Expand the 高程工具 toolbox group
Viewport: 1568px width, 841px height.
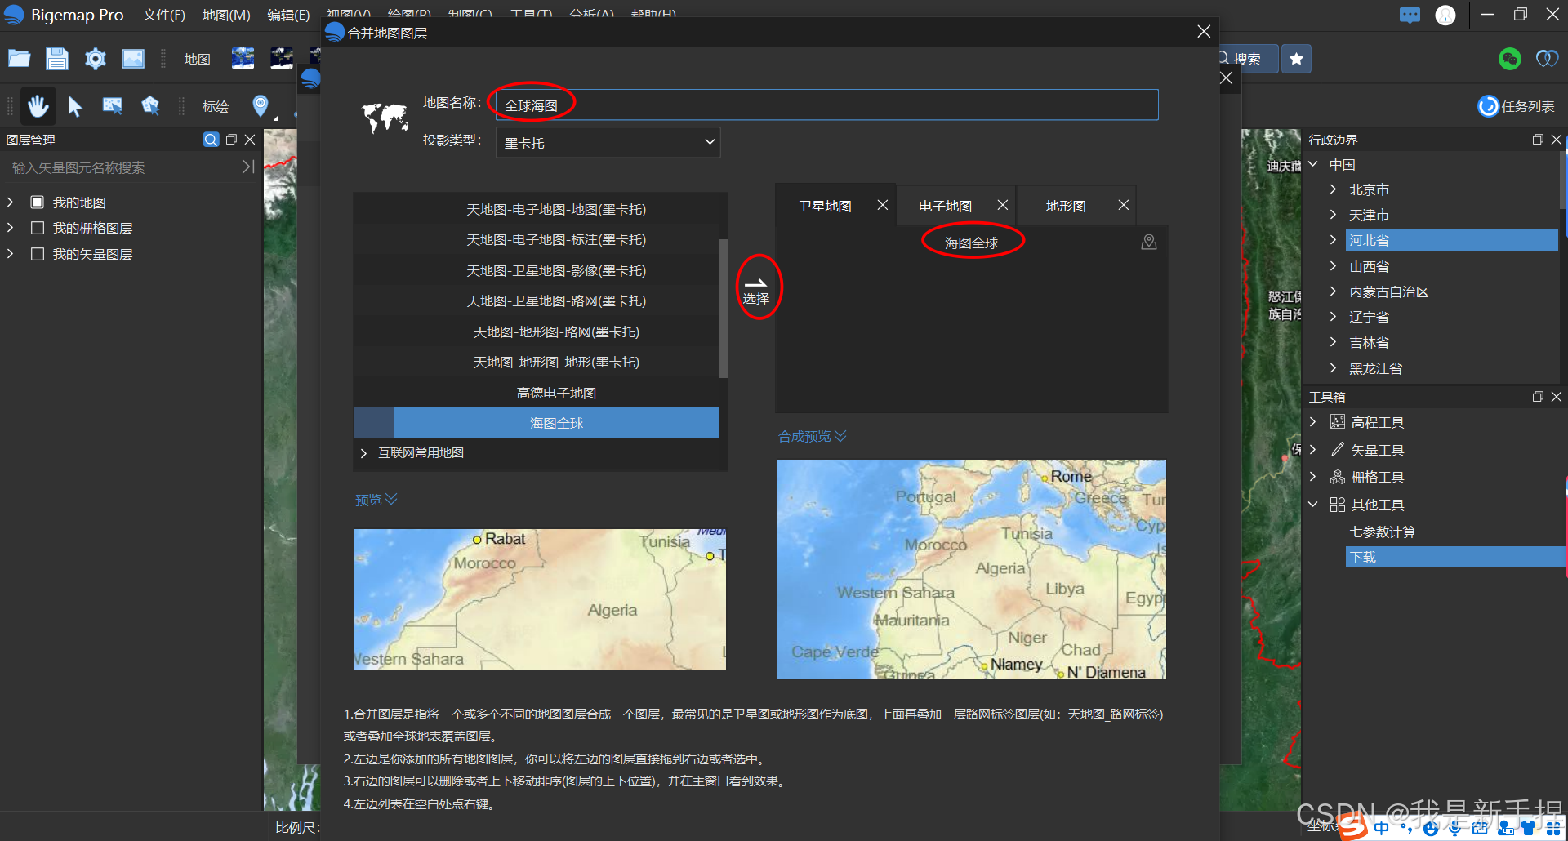1313,422
